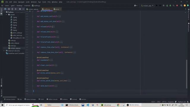Collapse the Python project root node
Image resolution: width=190 pixels, height=107 pixels.
click(x=4, y=12)
